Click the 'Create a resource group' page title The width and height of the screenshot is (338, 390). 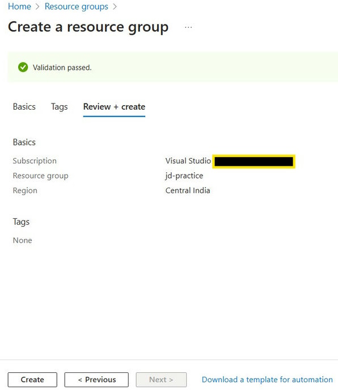coord(88,27)
